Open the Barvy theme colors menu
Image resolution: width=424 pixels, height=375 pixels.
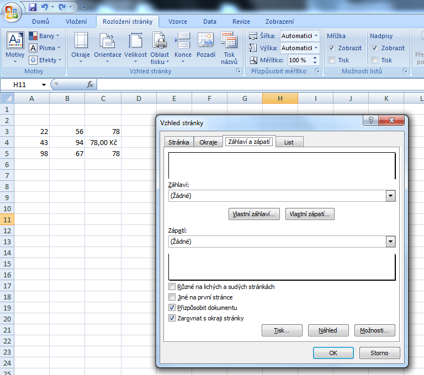click(x=44, y=36)
